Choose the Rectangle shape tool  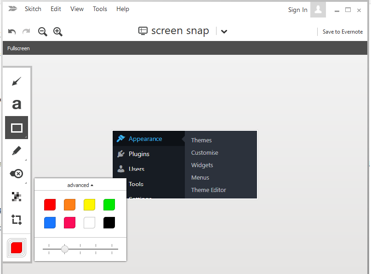click(17, 128)
